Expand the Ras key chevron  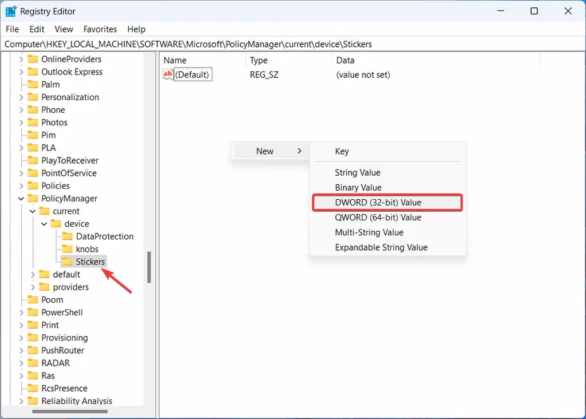[21, 375]
